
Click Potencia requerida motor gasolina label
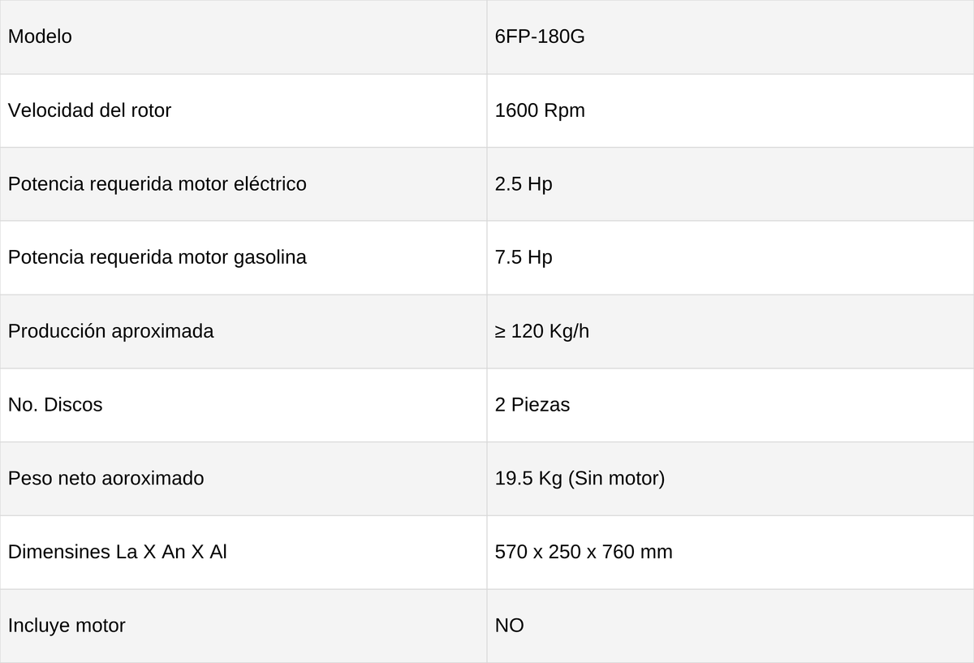click(x=157, y=258)
